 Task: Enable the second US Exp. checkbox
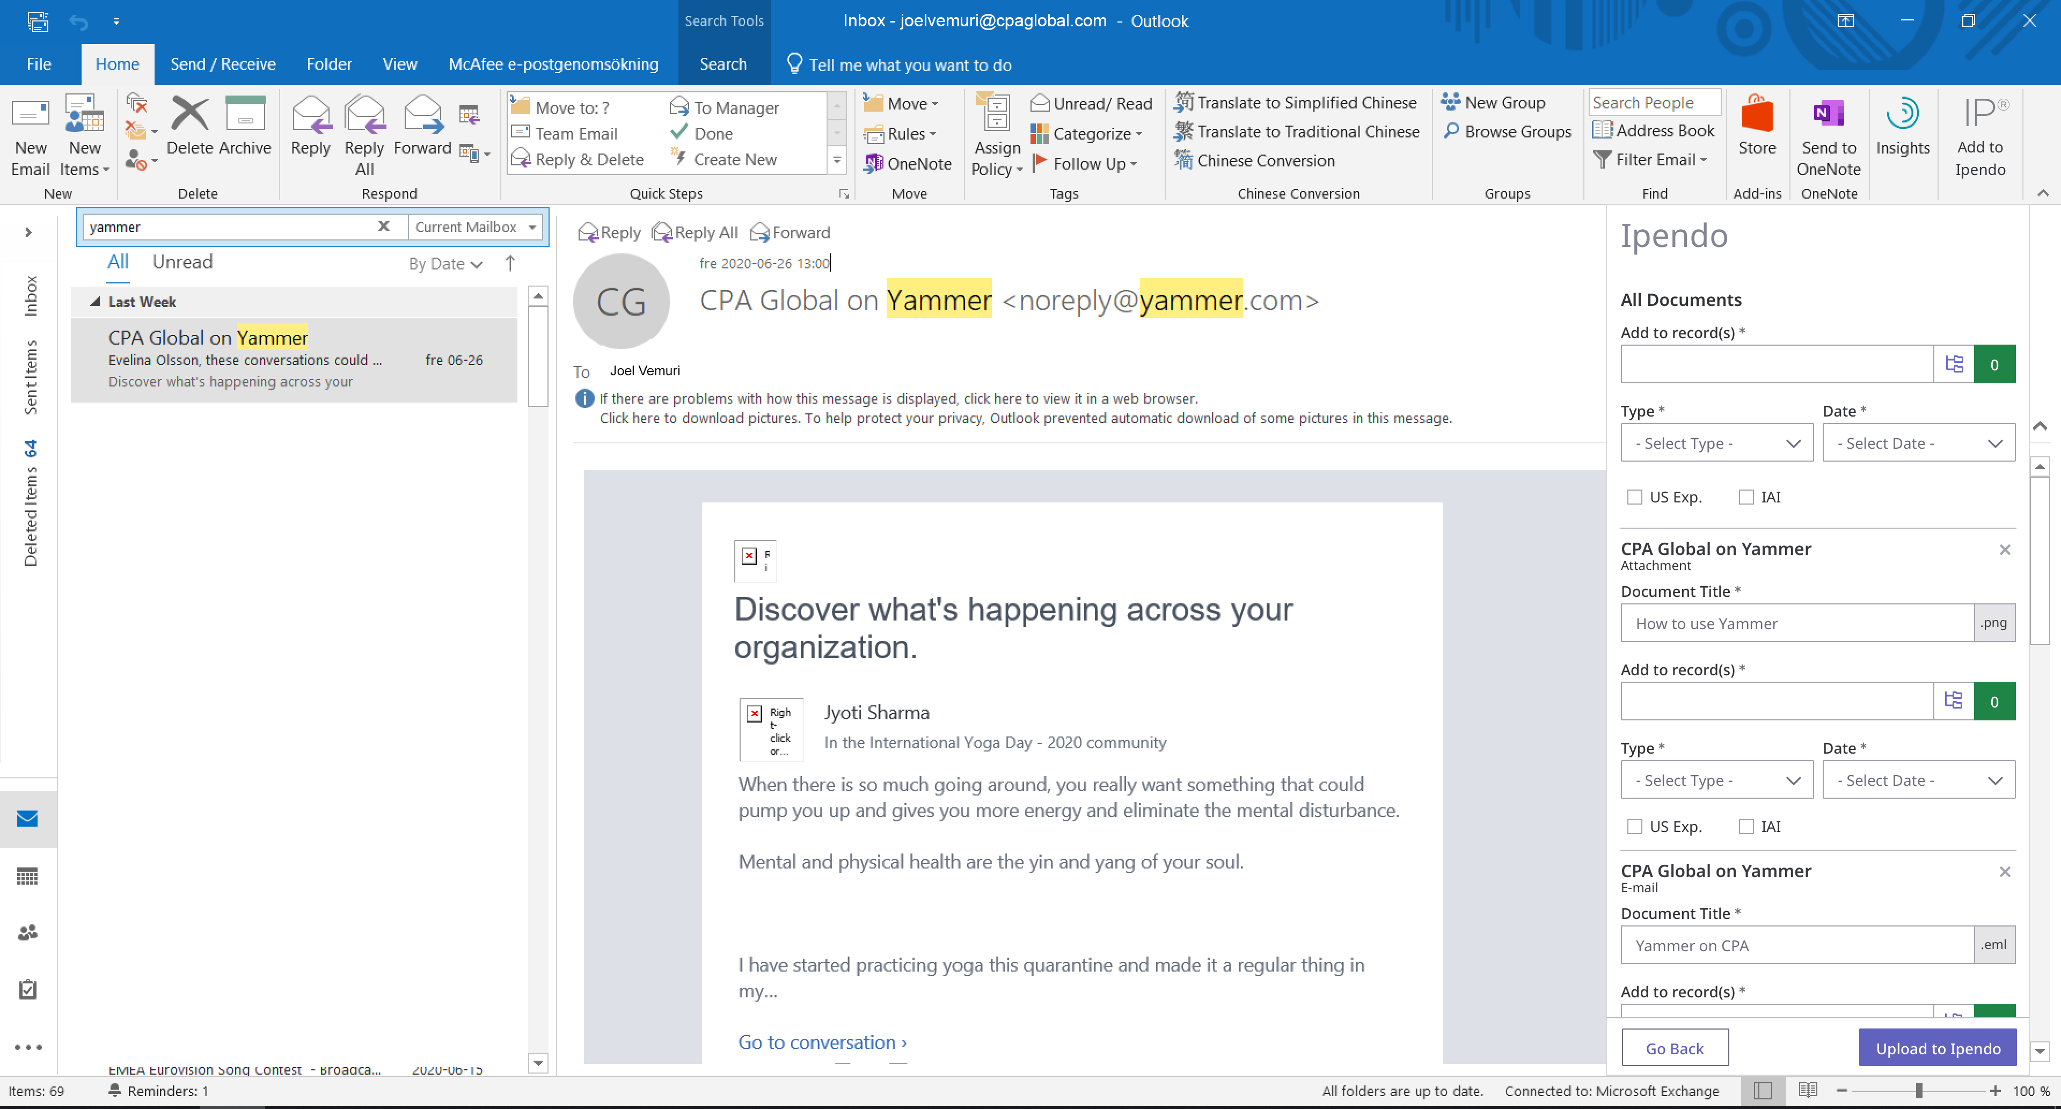click(1634, 827)
